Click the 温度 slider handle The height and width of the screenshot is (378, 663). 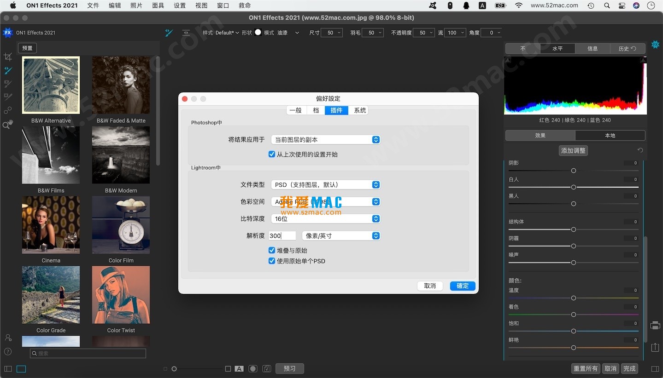[x=574, y=298]
